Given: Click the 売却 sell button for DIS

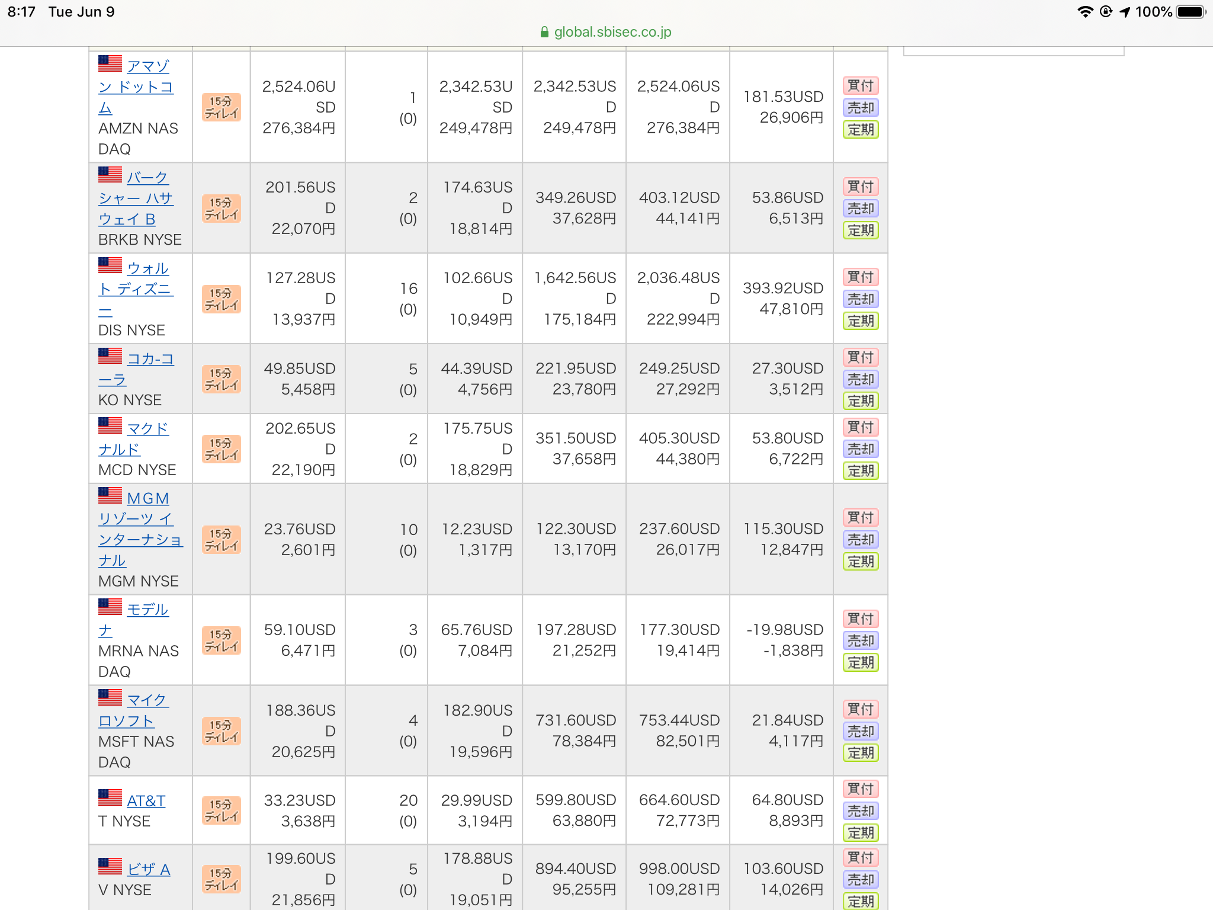Looking at the screenshot, I should [x=861, y=299].
